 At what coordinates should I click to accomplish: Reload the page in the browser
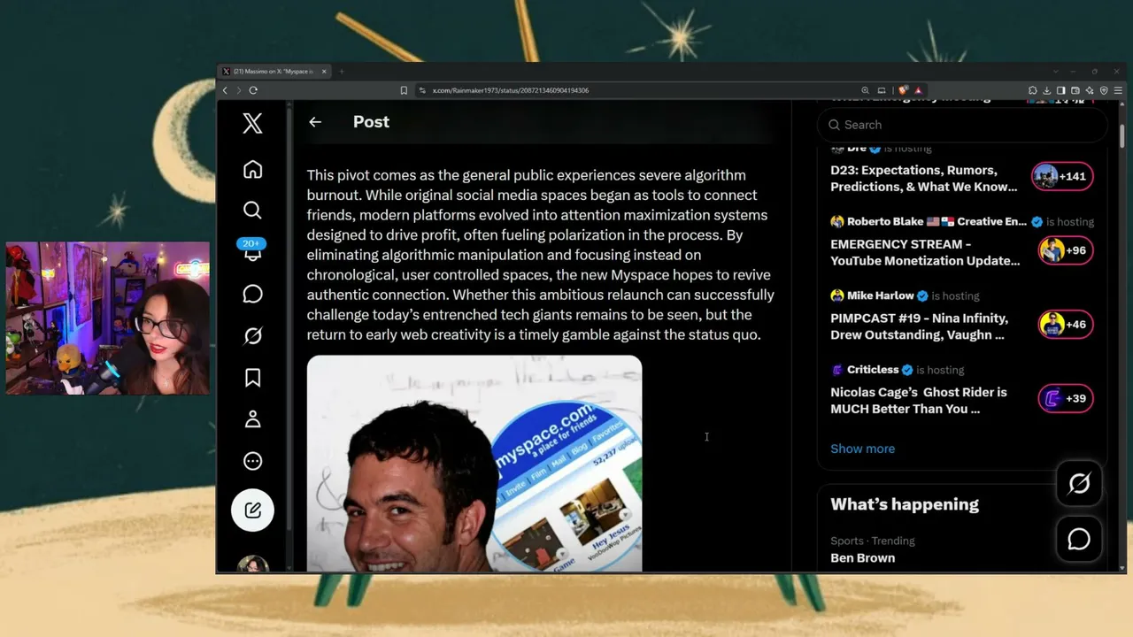point(253,90)
